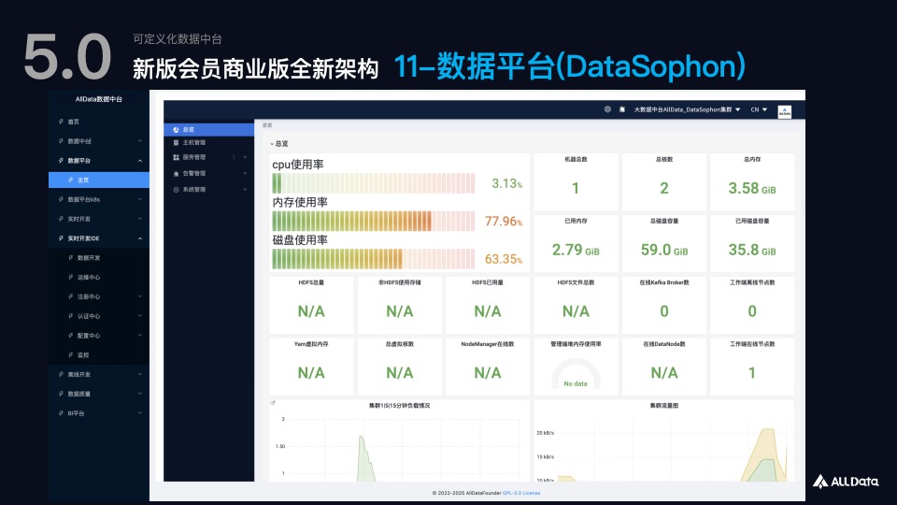The width and height of the screenshot is (897, 505).
Task: Click the cpu使用率 gauge bar
Action: [374, 184]
